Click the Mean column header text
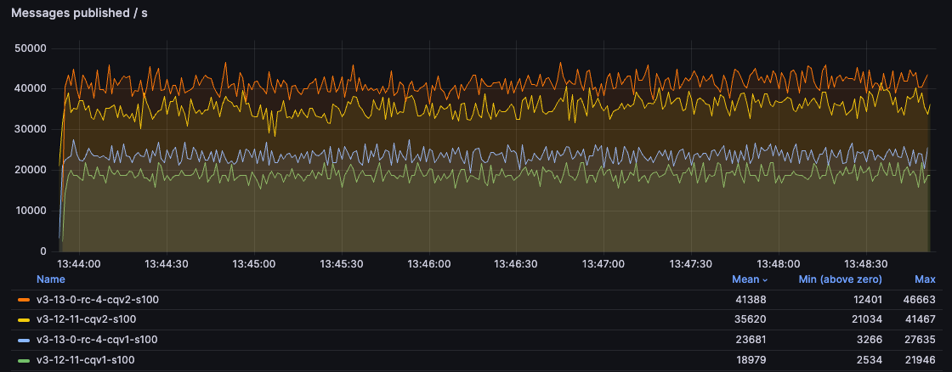 pos(745,279)
